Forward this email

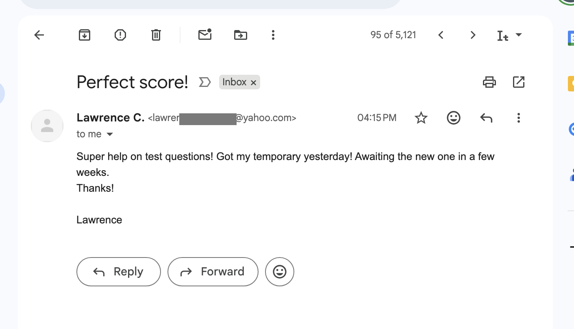[x=213, y=271]
